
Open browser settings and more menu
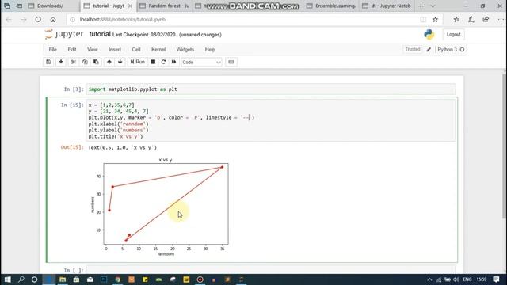(501, 19)
